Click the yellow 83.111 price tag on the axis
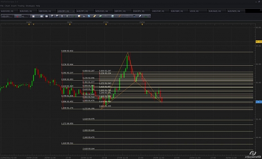This screenshot has width=262, height=159. [259, 41]
